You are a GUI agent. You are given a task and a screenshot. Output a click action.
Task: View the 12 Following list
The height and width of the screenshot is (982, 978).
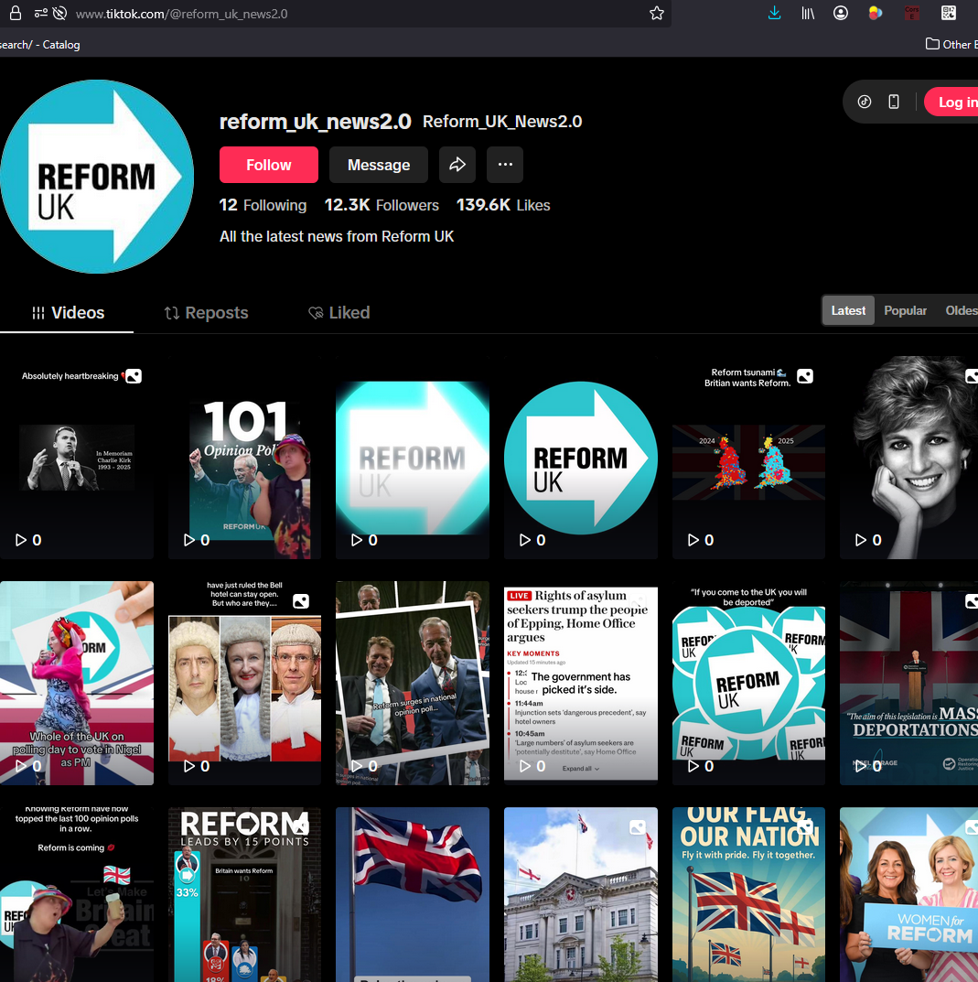tap(263, 205)
